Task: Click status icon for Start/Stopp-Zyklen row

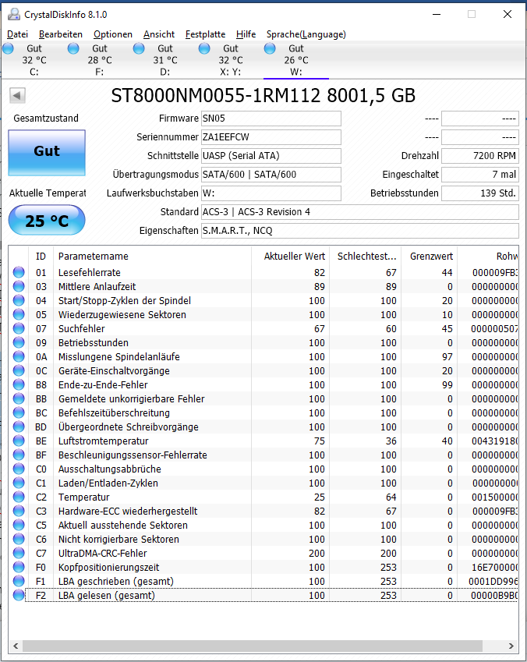Action: pyautogui.click(x=19, y=300)
